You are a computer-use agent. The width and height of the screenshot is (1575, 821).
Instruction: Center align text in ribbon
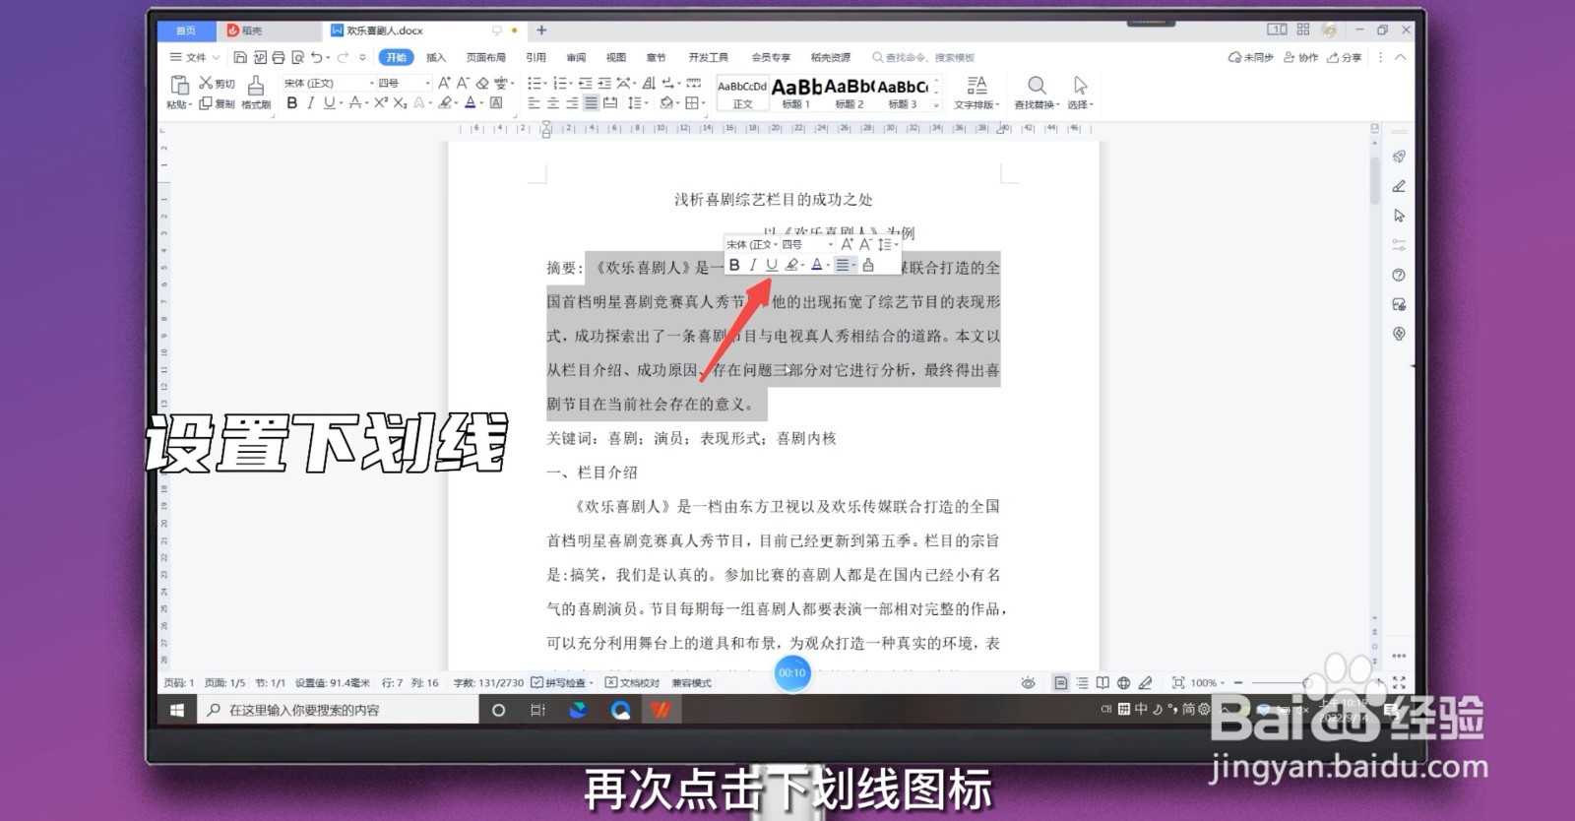(553, 102)
